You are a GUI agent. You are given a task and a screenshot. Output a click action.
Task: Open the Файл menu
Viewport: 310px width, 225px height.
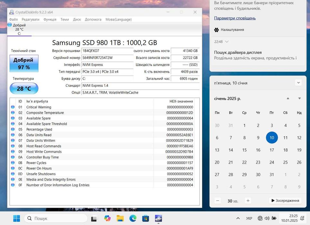click(14, 19)
